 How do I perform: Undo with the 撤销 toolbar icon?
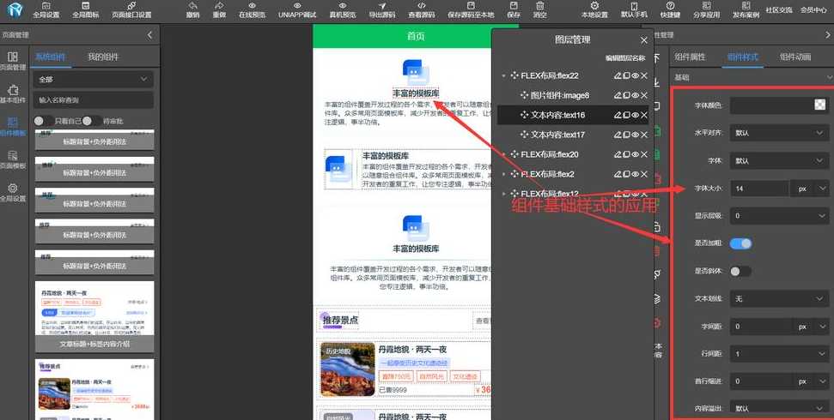coord(192,10)
